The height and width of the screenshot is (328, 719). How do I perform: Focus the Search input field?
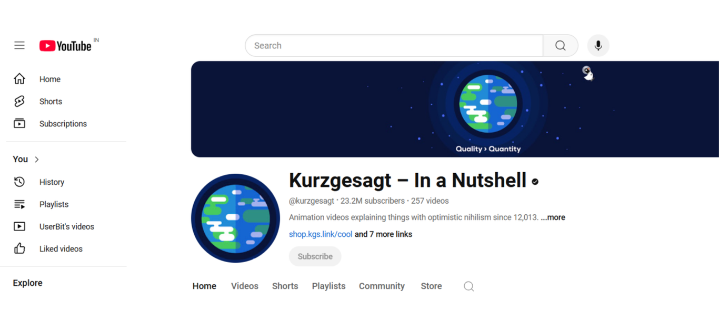(394, 46)
